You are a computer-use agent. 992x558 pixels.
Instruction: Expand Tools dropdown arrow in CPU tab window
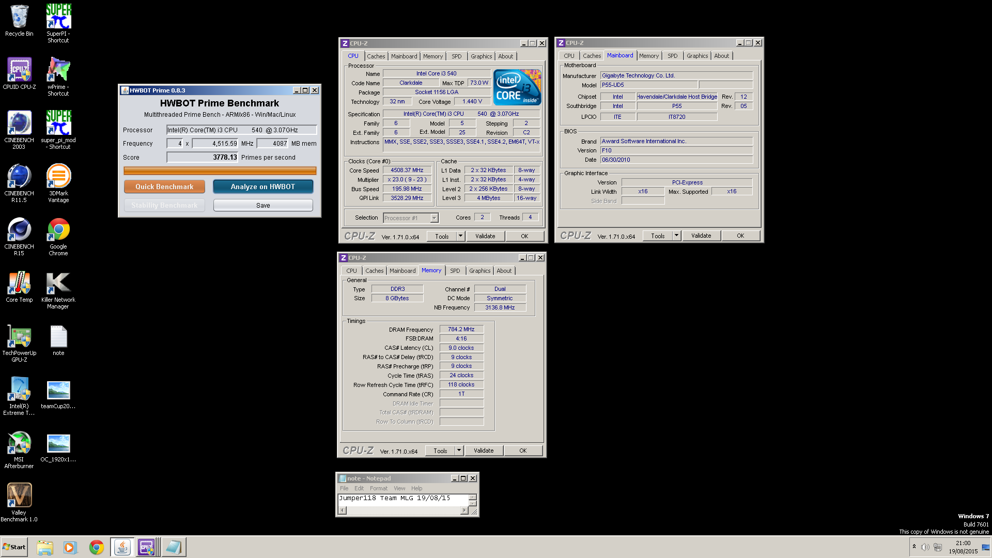[x=460, y=236]
